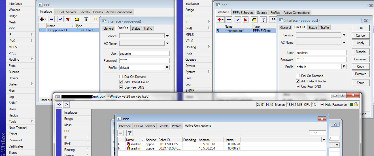
Task: Uncheck the Hide Passwords checkbox
Action: pyautogui.click(x=322, y=105)
